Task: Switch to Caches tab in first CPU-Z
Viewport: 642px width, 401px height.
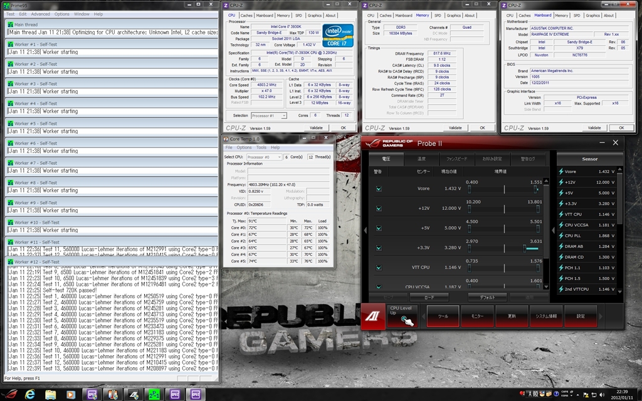Action: pos(246,16)
